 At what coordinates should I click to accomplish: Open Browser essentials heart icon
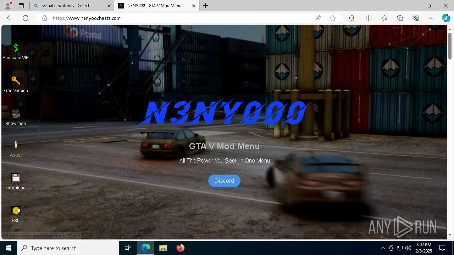tap(416, 18)
